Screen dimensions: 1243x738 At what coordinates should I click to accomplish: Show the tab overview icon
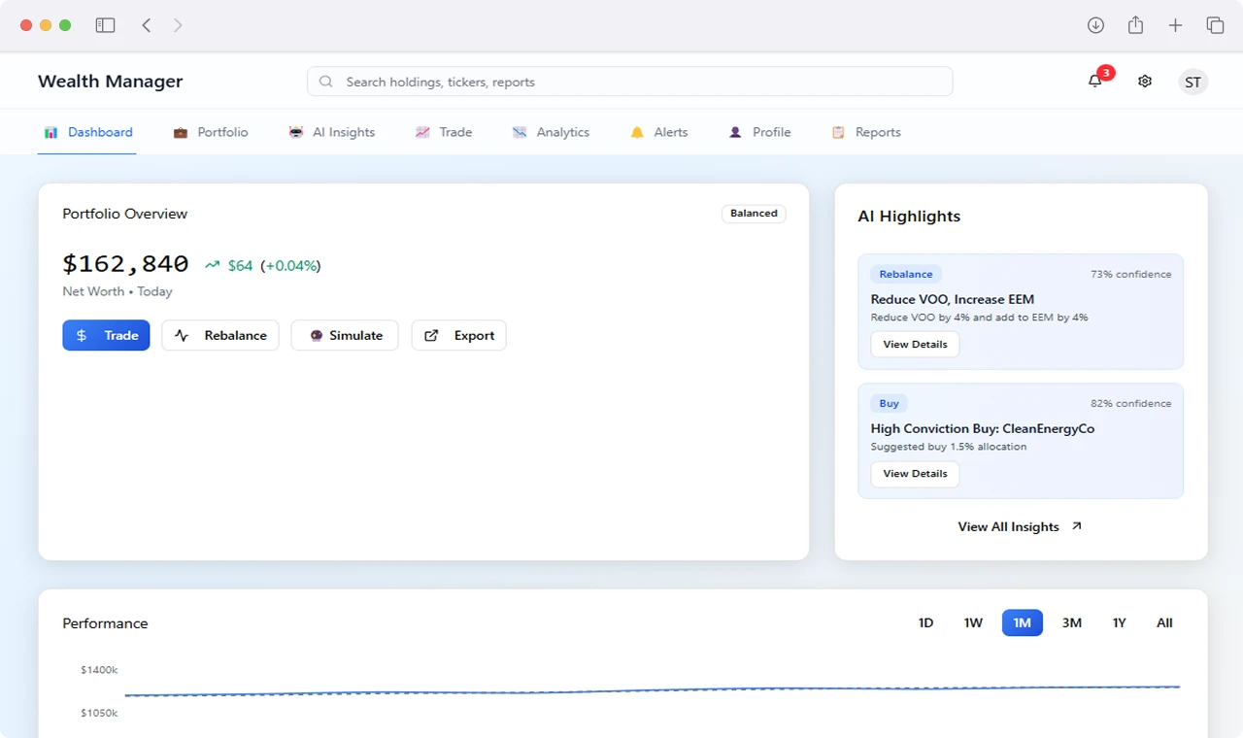click(1215, 25)
